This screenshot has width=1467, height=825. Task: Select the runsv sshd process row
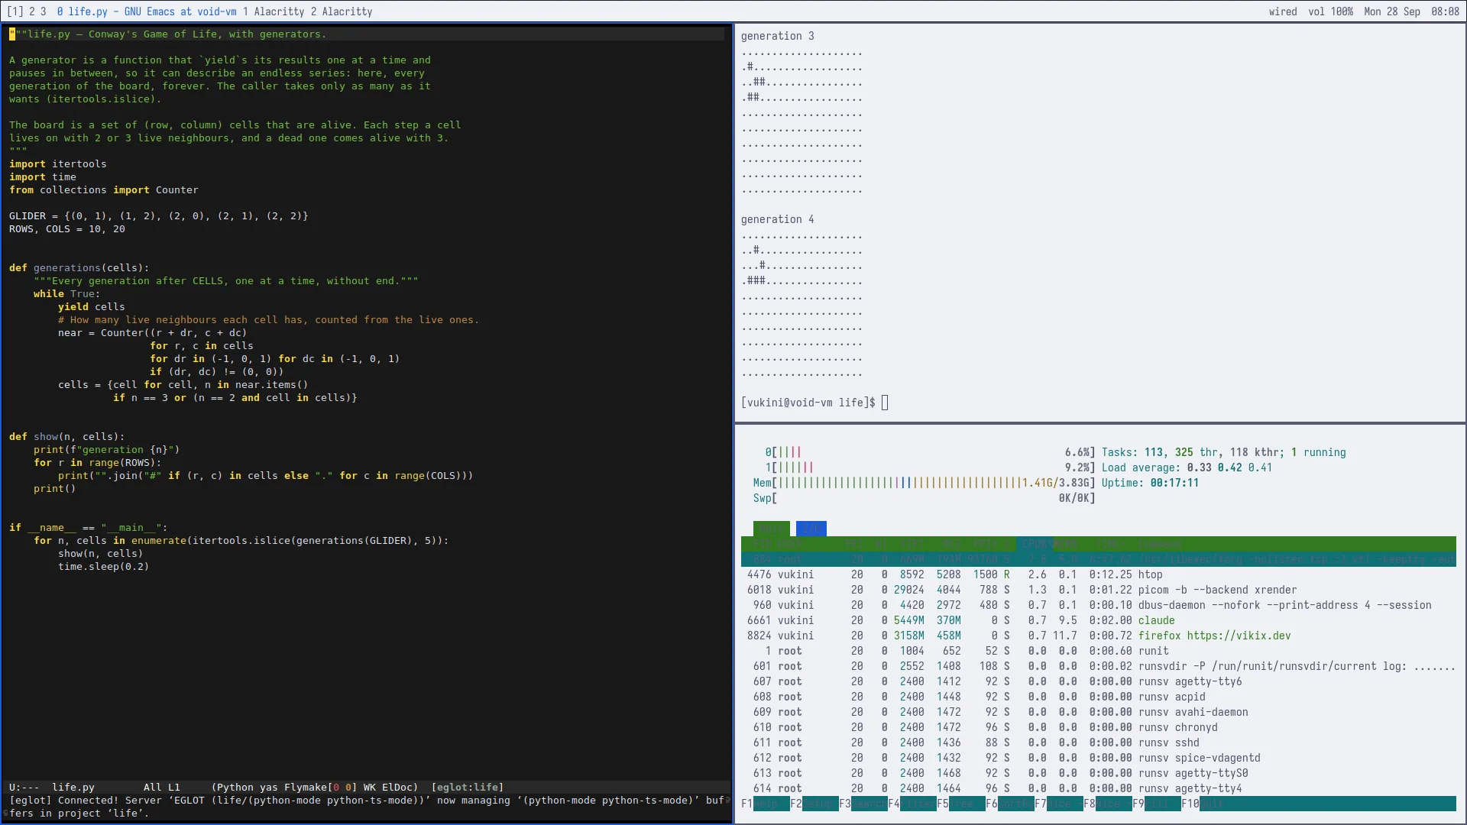(x=1099, y=742)
